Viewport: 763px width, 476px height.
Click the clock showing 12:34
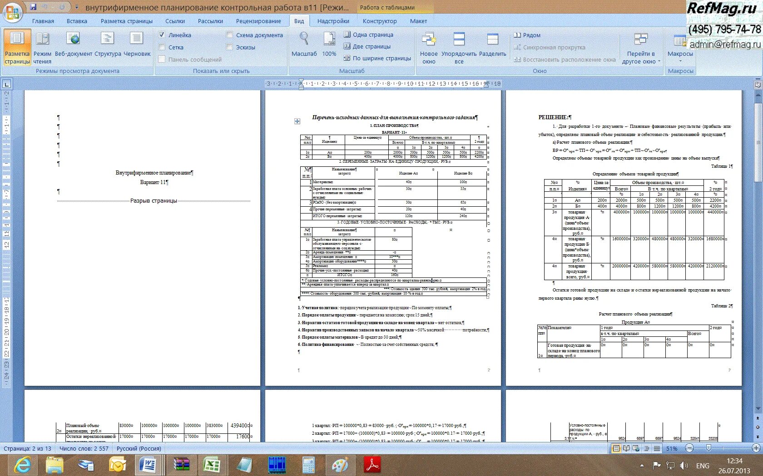point(734,461)
